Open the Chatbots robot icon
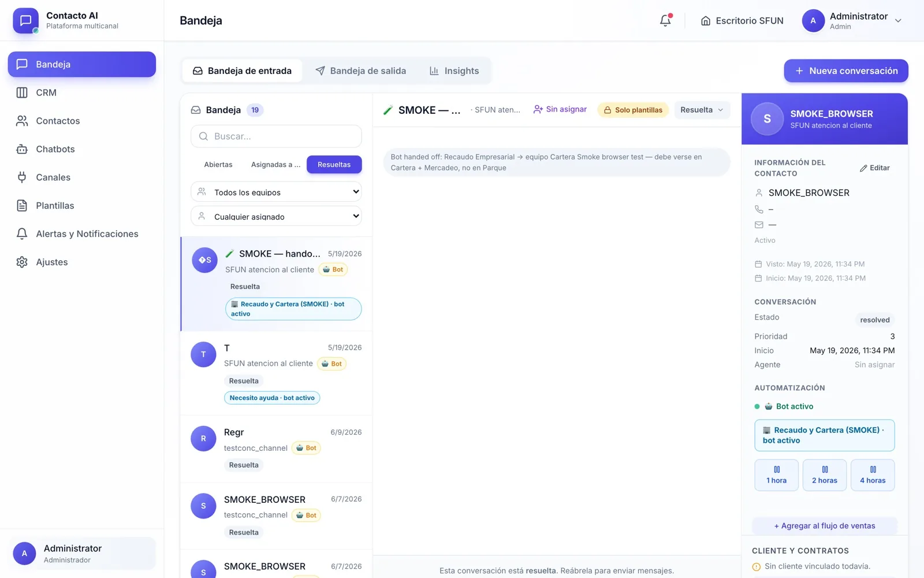Viewport: 924px width, 578px height. coord(22,149)
